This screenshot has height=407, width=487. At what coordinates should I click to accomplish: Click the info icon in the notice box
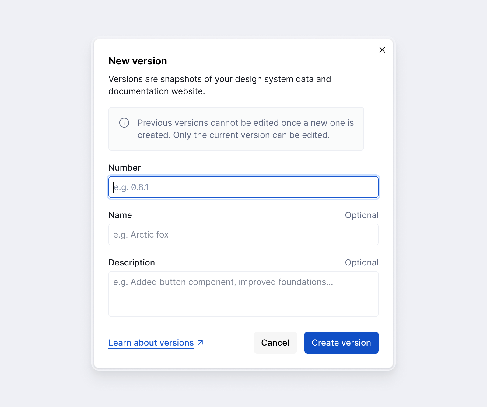coord(124,123)
